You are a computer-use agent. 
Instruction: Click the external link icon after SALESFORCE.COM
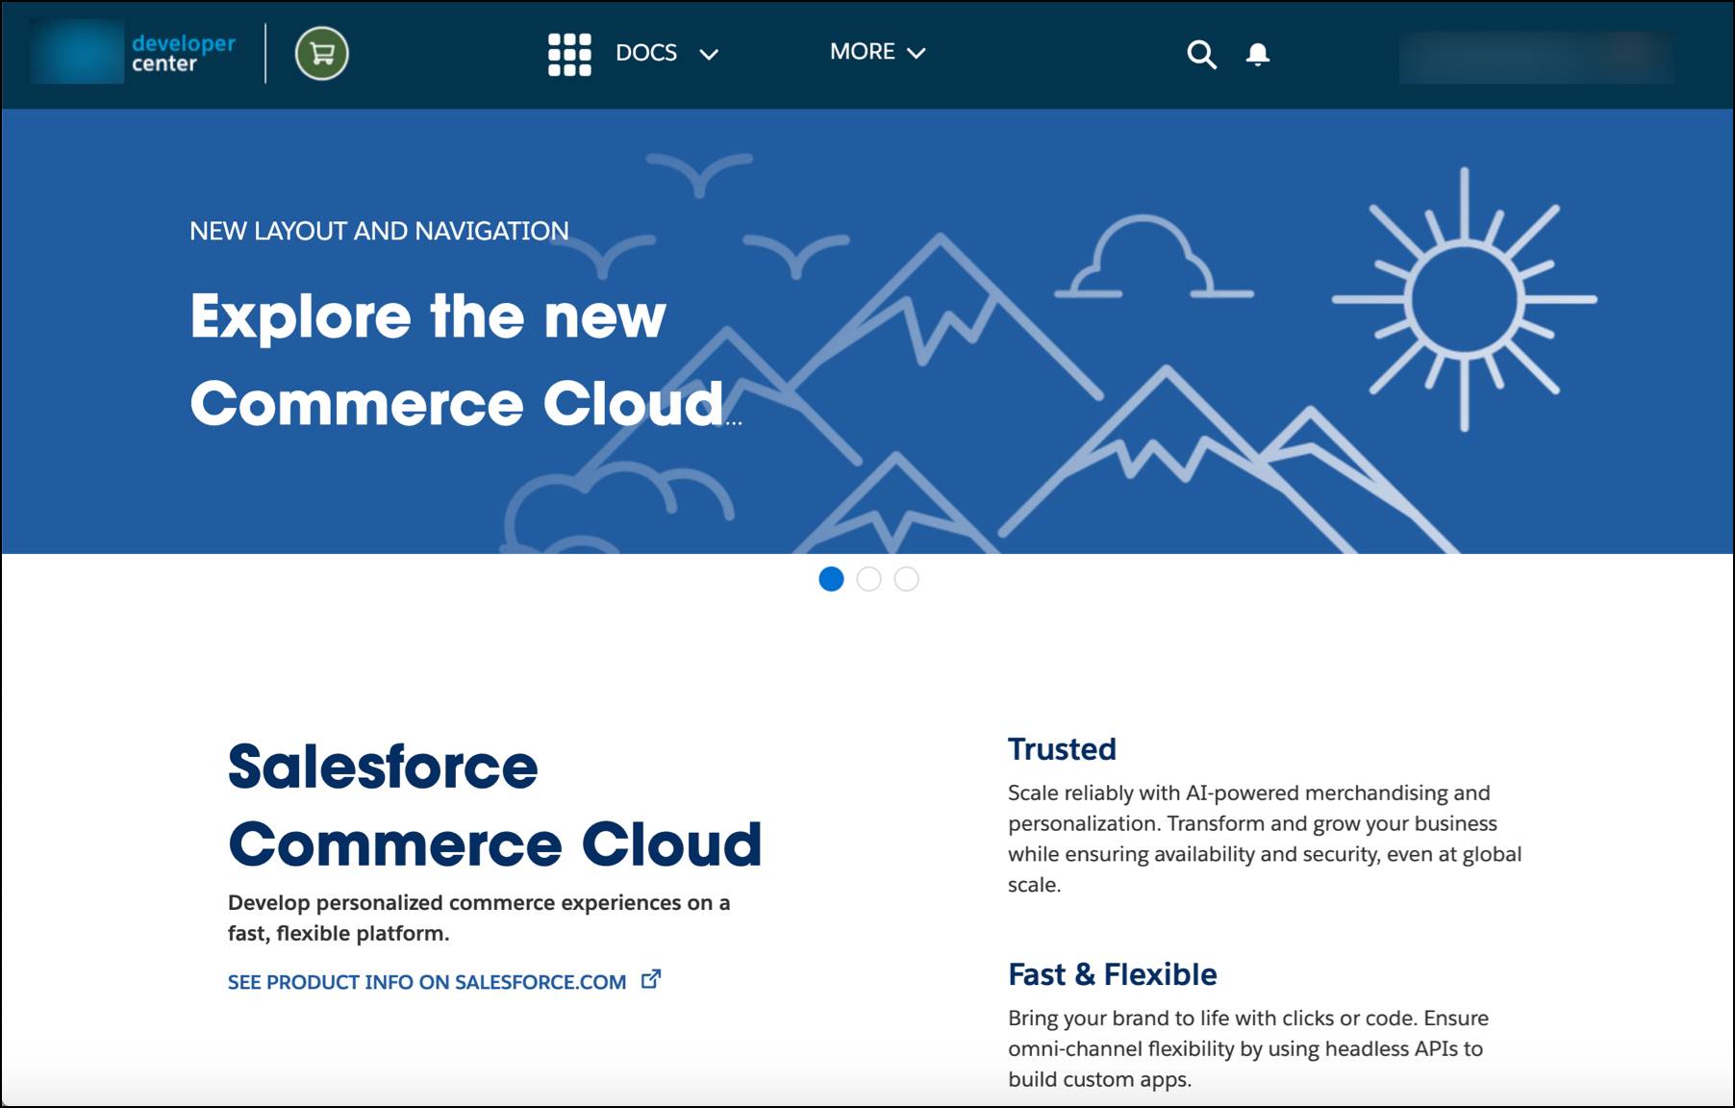click(x=651, y=979)
